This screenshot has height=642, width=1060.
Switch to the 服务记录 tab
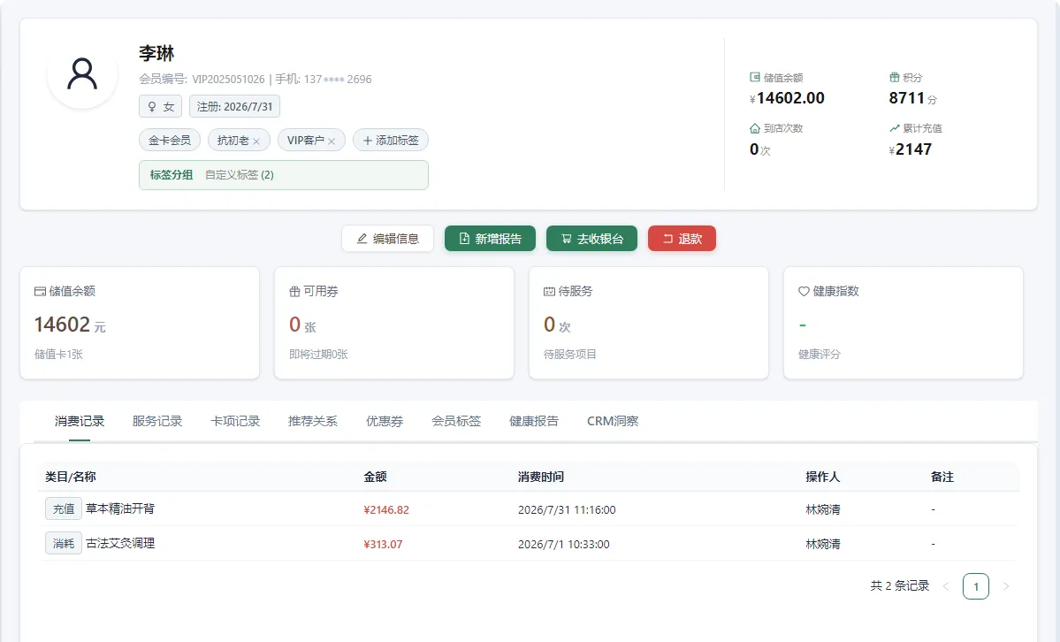tap(157, 422)
